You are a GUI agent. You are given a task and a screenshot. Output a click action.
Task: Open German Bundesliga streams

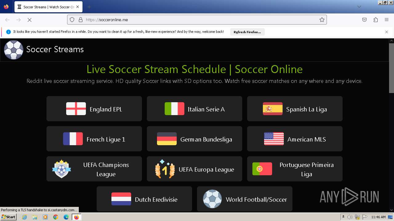click(x=195, y=139)
